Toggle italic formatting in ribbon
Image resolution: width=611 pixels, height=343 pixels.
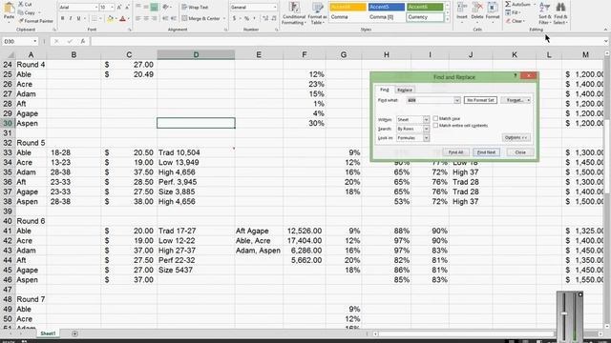pyautogui.click(x=71, y=18)
